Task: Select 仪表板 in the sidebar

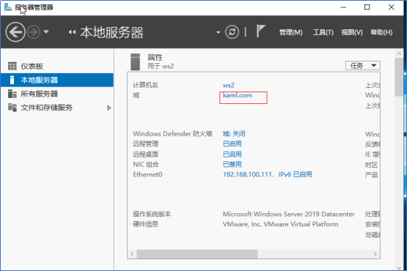Action: 57,66
